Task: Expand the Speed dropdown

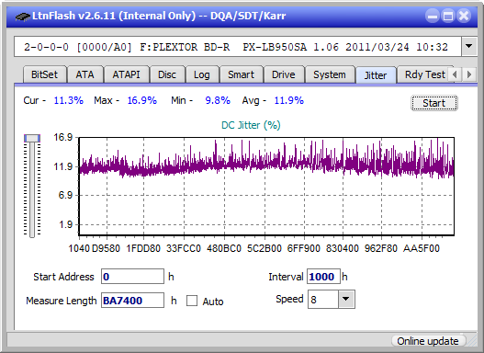Action: (x=346, y=299)
